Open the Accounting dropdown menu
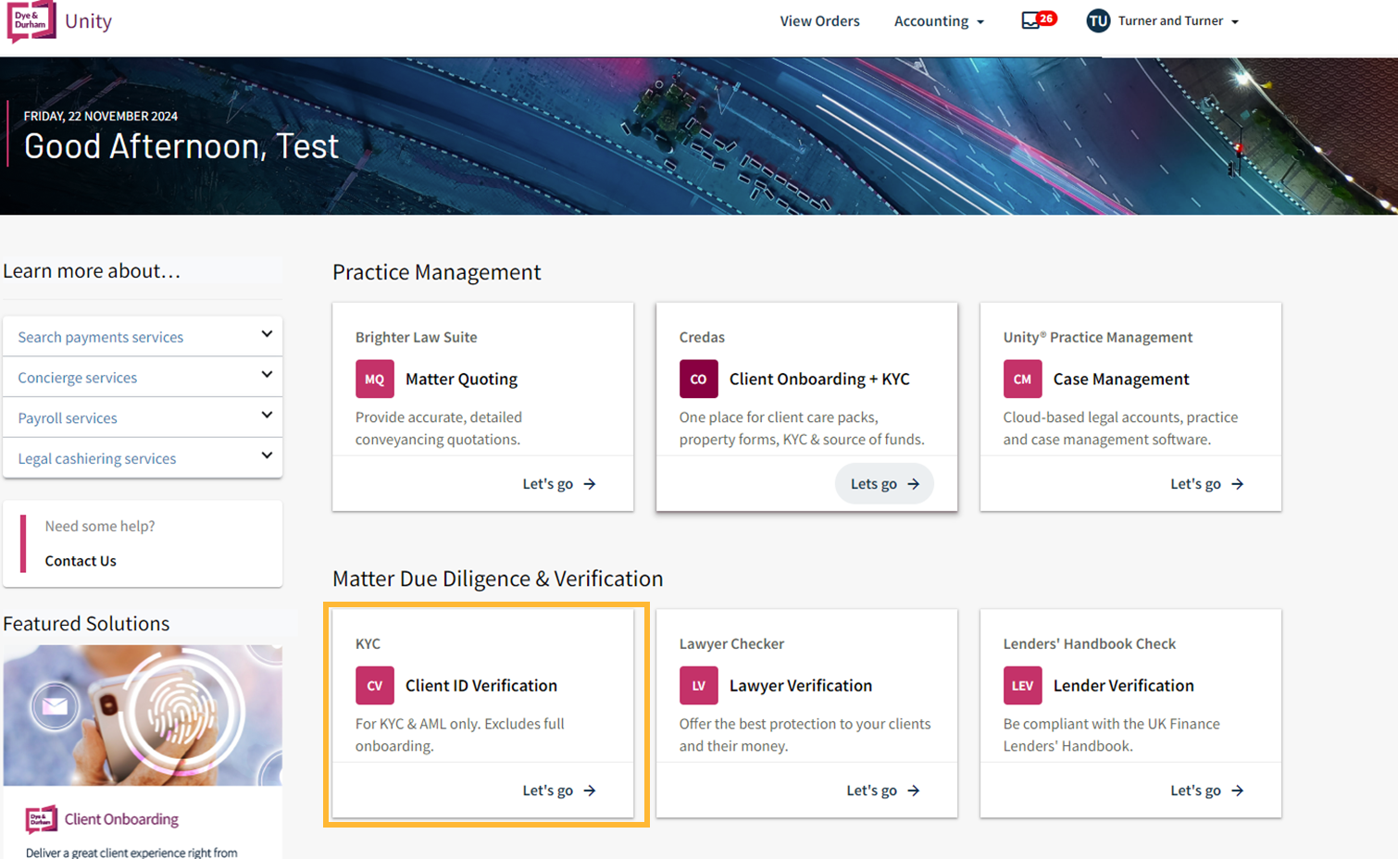The height and width of the screenshot is (859, 1398). (939, 20)
